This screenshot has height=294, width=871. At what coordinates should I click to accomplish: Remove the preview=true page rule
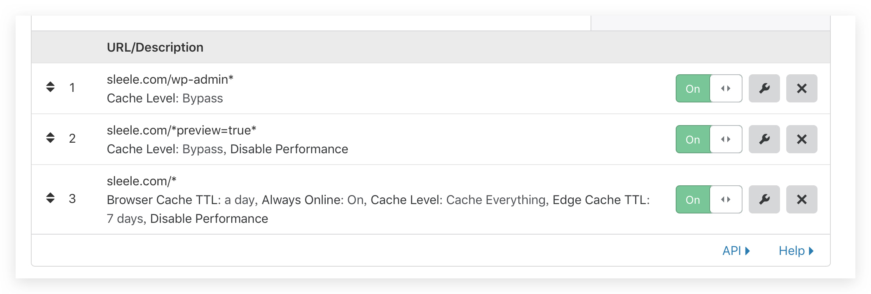click(801, 139)
